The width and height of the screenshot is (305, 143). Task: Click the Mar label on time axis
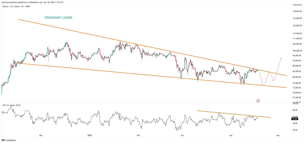pos(182,136)
